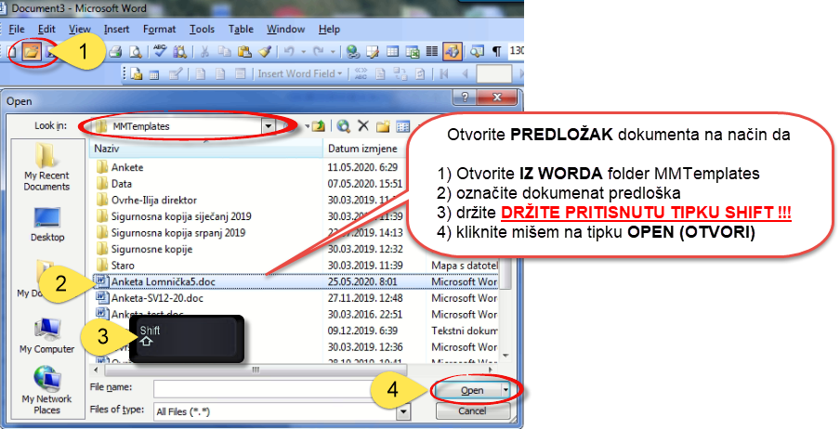Click the Paste clipboard icon
Image resolution: width=840 pixels, height=429 pixels.
pyautogui.click(x=244, y=51)
